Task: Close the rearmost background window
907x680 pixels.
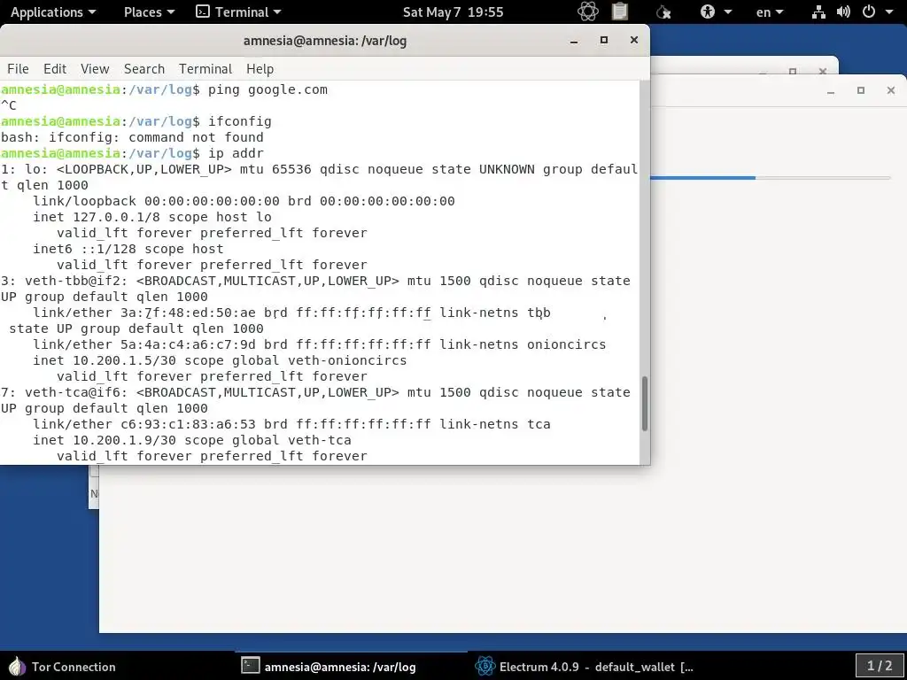Action: (823, 71)
